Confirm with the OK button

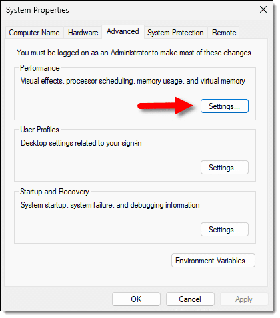click(136, 299)
